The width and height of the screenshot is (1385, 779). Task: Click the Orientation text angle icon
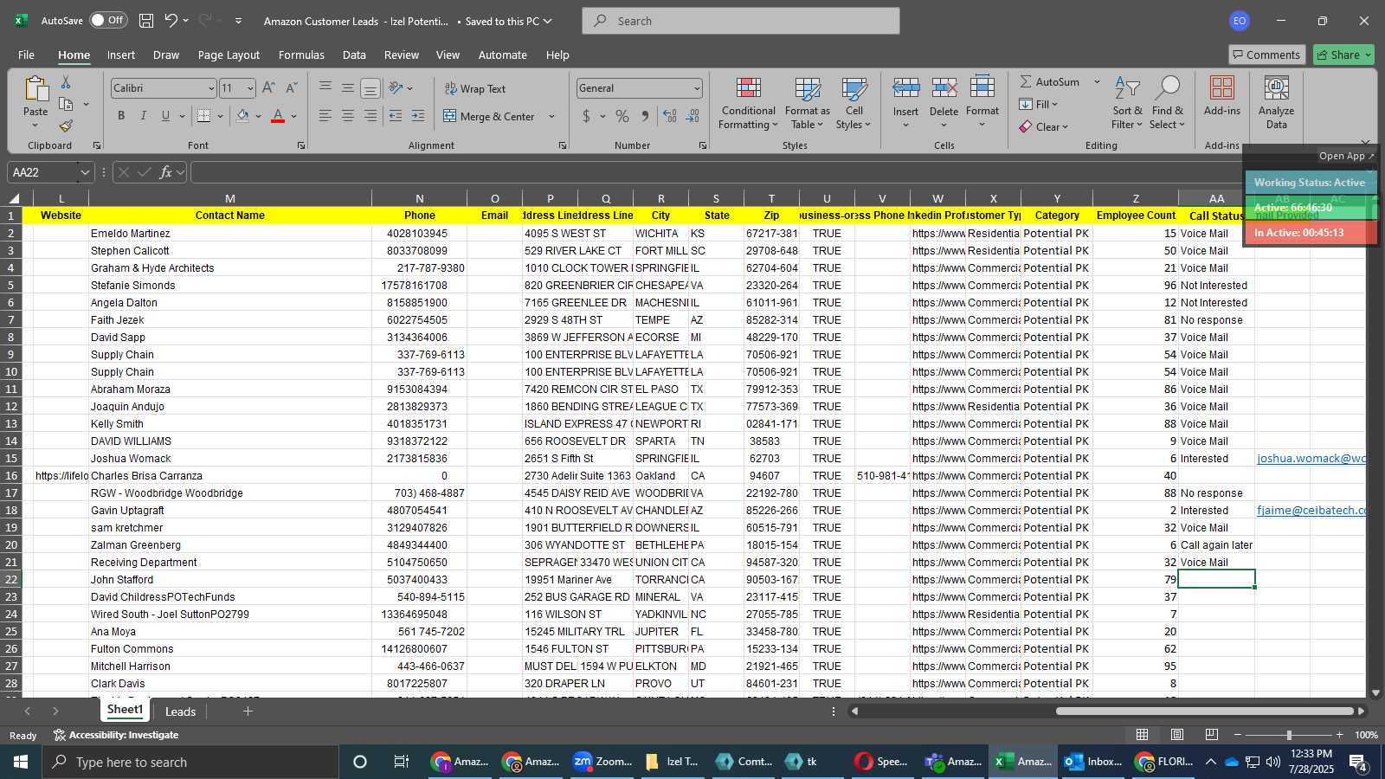396,87
